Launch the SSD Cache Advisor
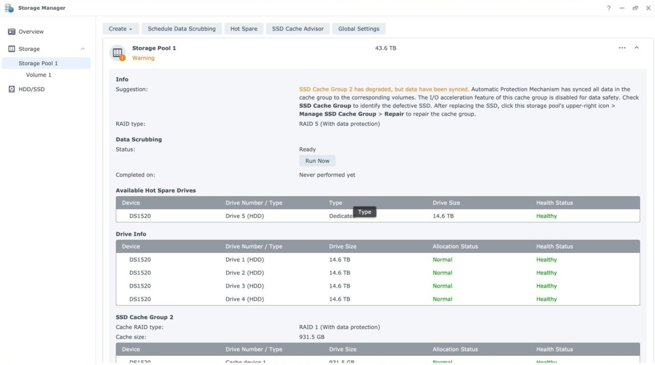655x365 pixels. (298, 29)
